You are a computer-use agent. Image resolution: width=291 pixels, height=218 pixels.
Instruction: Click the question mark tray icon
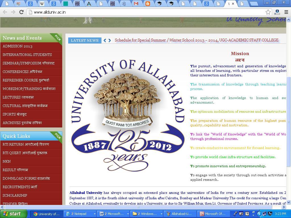coord(247,214)
